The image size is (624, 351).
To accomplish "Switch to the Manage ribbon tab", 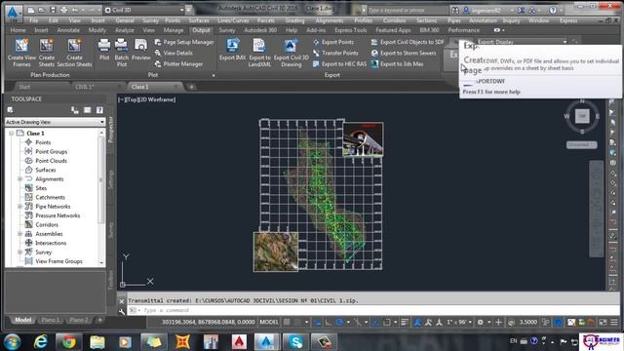I will click(174, 30).
